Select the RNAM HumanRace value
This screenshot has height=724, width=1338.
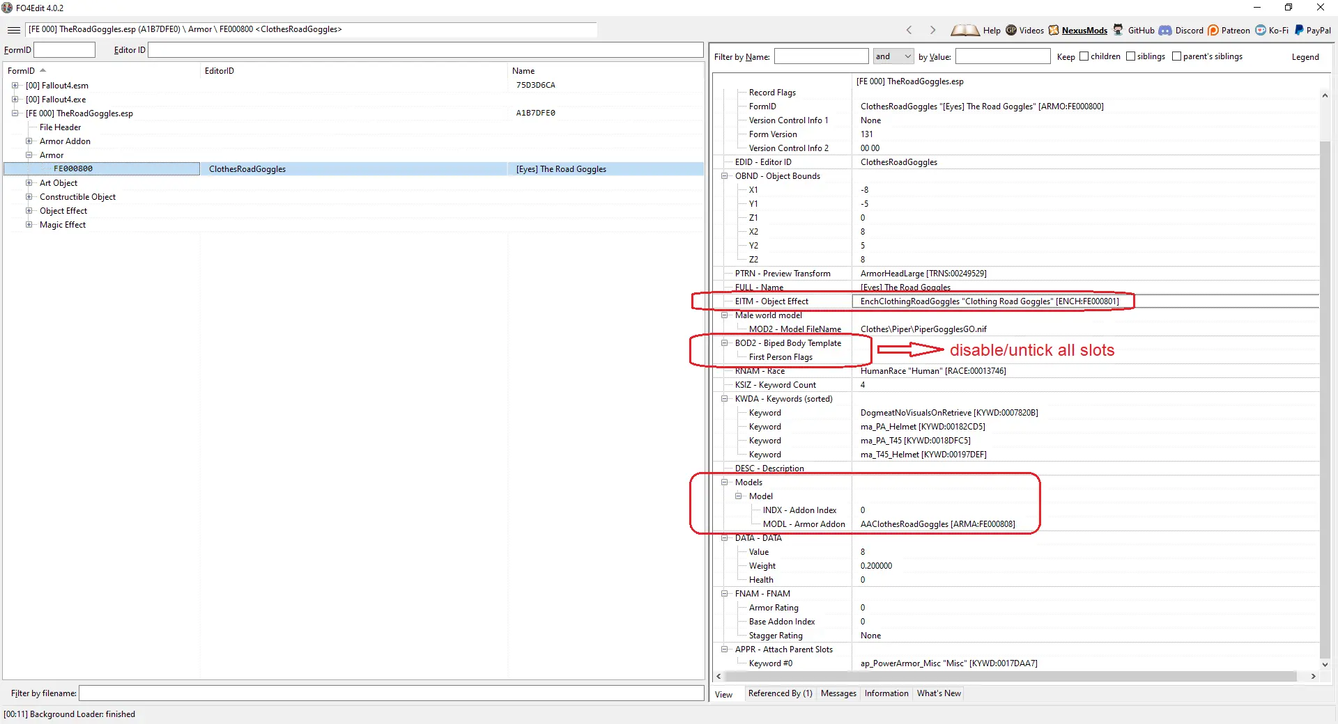coord(933,371)
